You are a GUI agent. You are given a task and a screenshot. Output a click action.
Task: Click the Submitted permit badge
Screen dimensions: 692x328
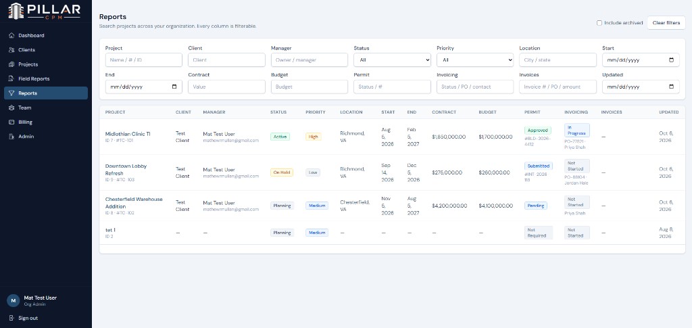[539, 166]
